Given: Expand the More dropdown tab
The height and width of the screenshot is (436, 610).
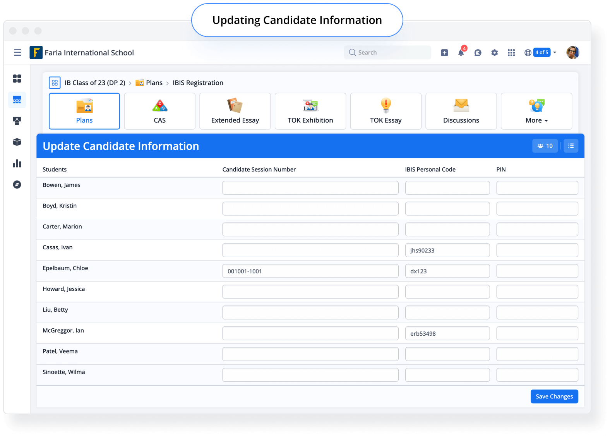Looking at the screenshot, I should pos(536,111).
